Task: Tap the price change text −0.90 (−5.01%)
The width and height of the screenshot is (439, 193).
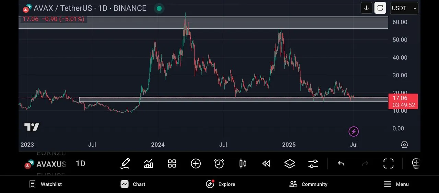Action: pyautogui.click(x=63, y=19)
